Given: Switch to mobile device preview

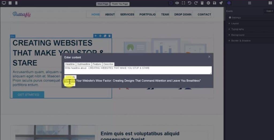Looking at the screenshot, I should tap(16, 3).
